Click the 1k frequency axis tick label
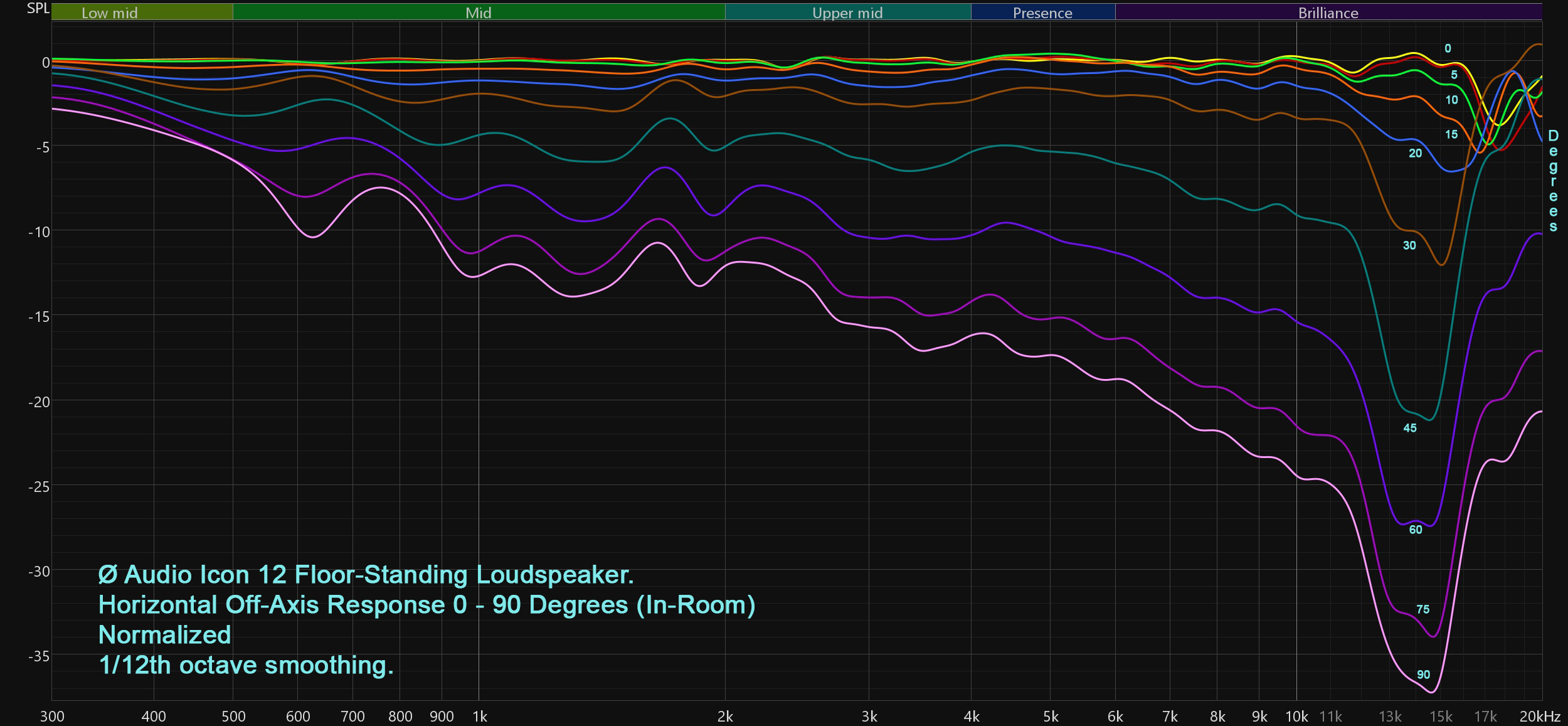Image resolution: width=1568 pixels, height=726 pixels. 479,716
